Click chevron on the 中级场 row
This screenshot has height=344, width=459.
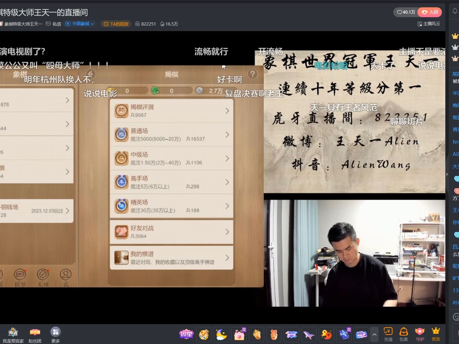227,158
